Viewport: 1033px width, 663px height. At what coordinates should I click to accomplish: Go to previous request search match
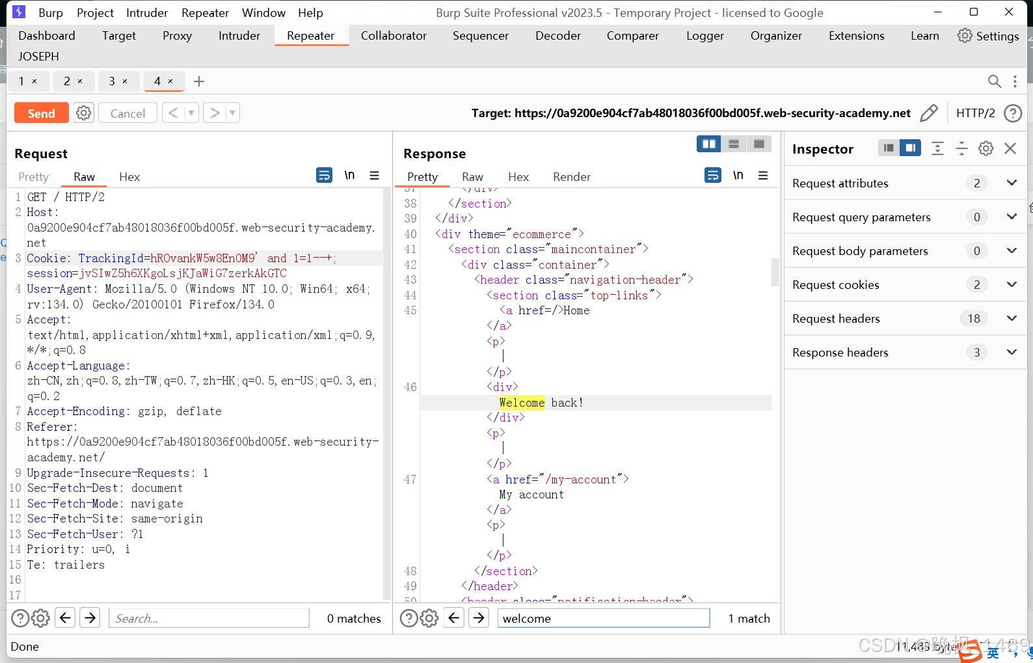(65, 617)
